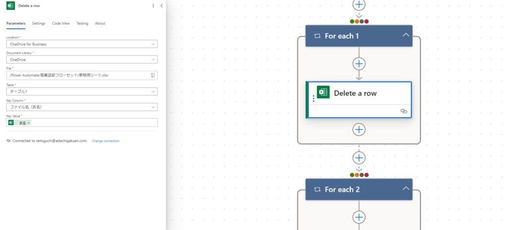Select the Delete a row action card
The height and width of the screenshot is (230, 508).
point(359,100)
